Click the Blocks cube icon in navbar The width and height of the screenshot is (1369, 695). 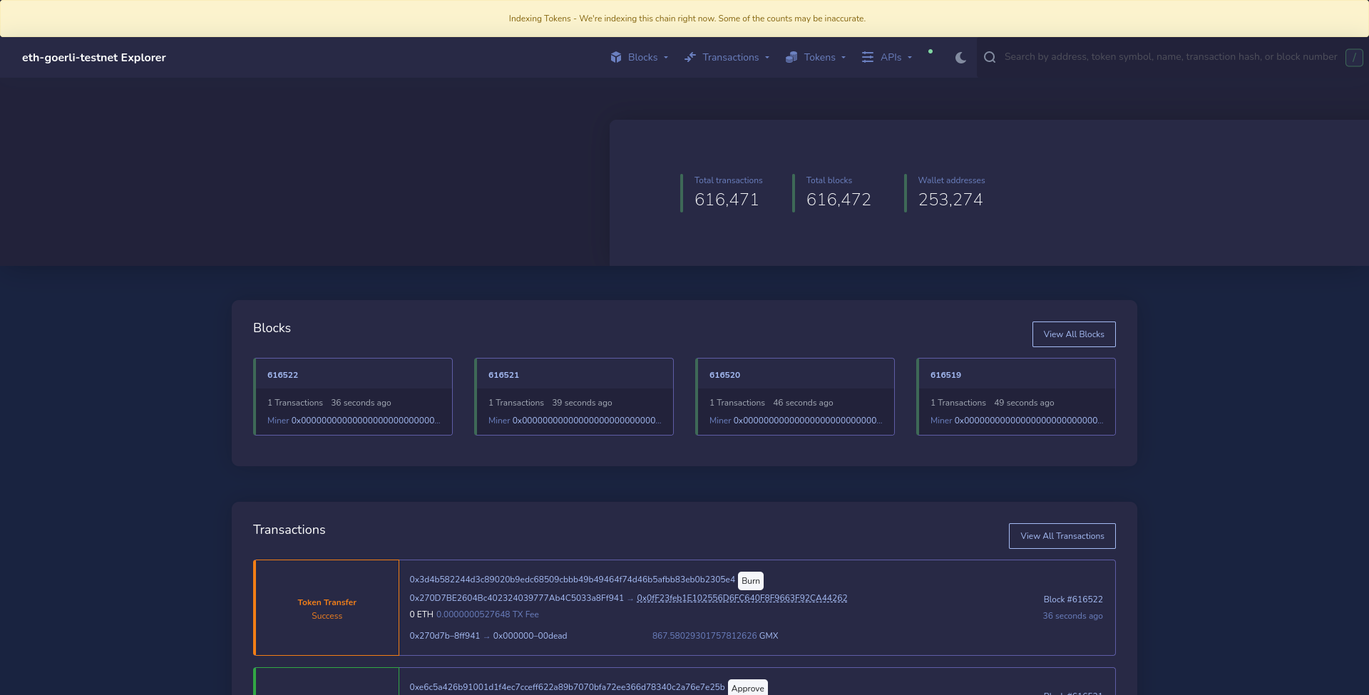(616, 57)
